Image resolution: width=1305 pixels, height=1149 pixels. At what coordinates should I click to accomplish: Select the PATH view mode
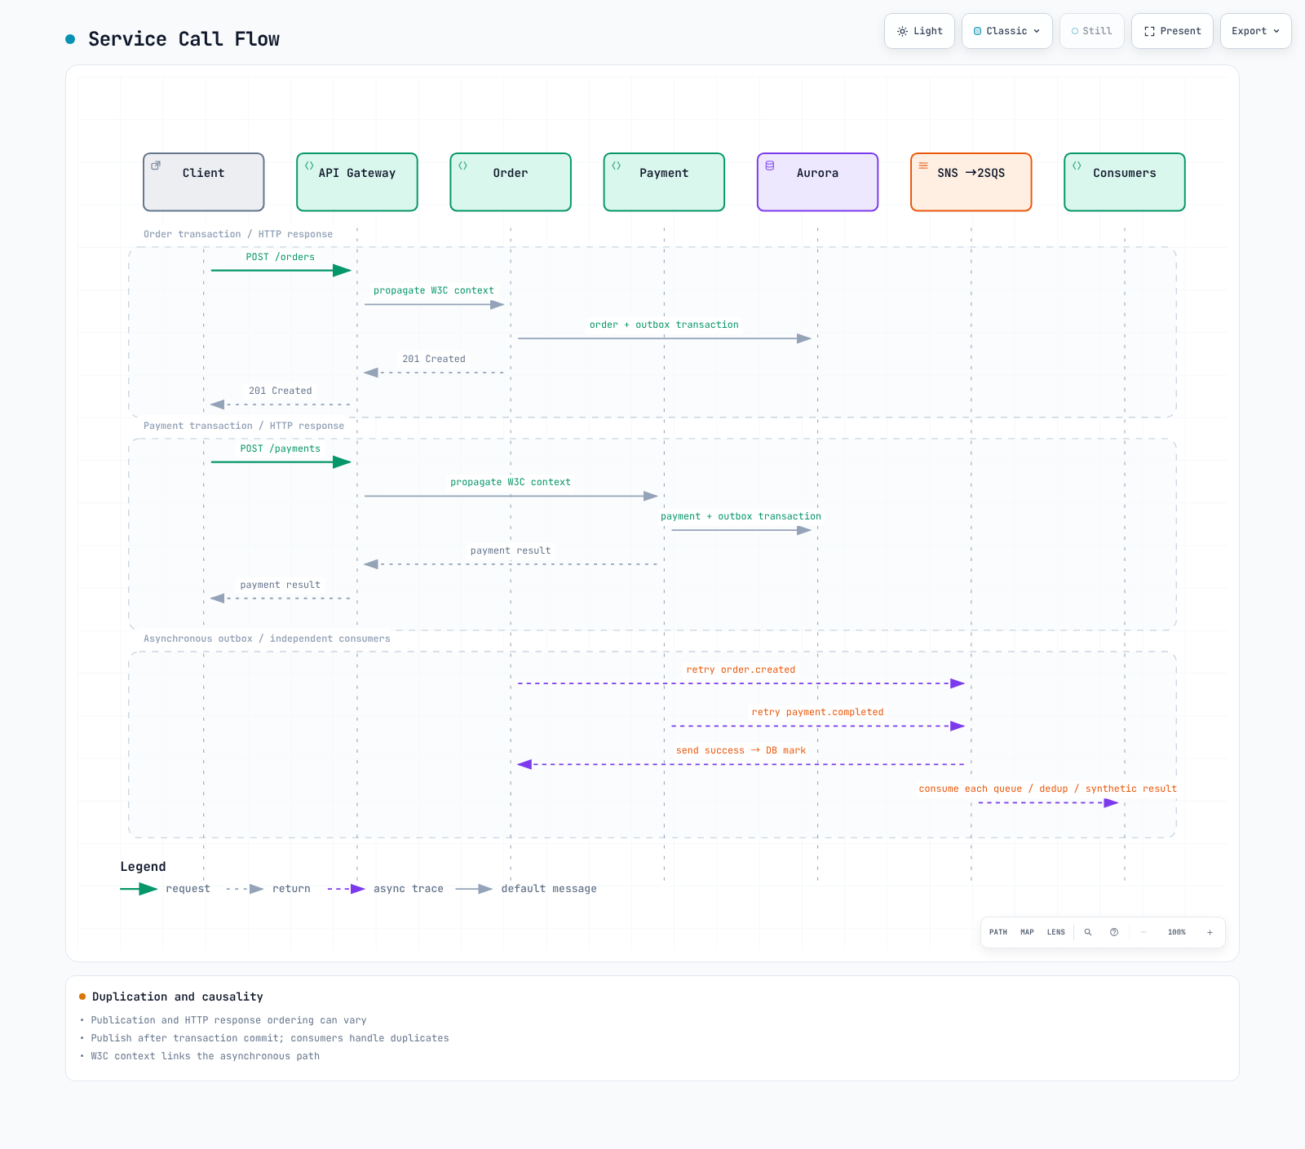(998, 932)
